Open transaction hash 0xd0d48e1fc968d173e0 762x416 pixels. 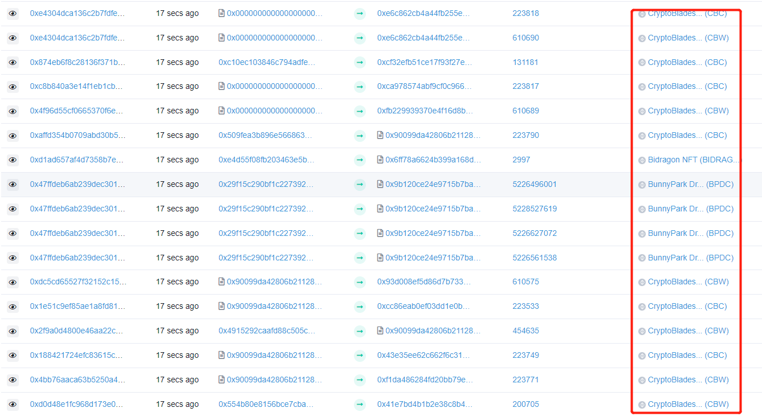[x=76, y=405]
